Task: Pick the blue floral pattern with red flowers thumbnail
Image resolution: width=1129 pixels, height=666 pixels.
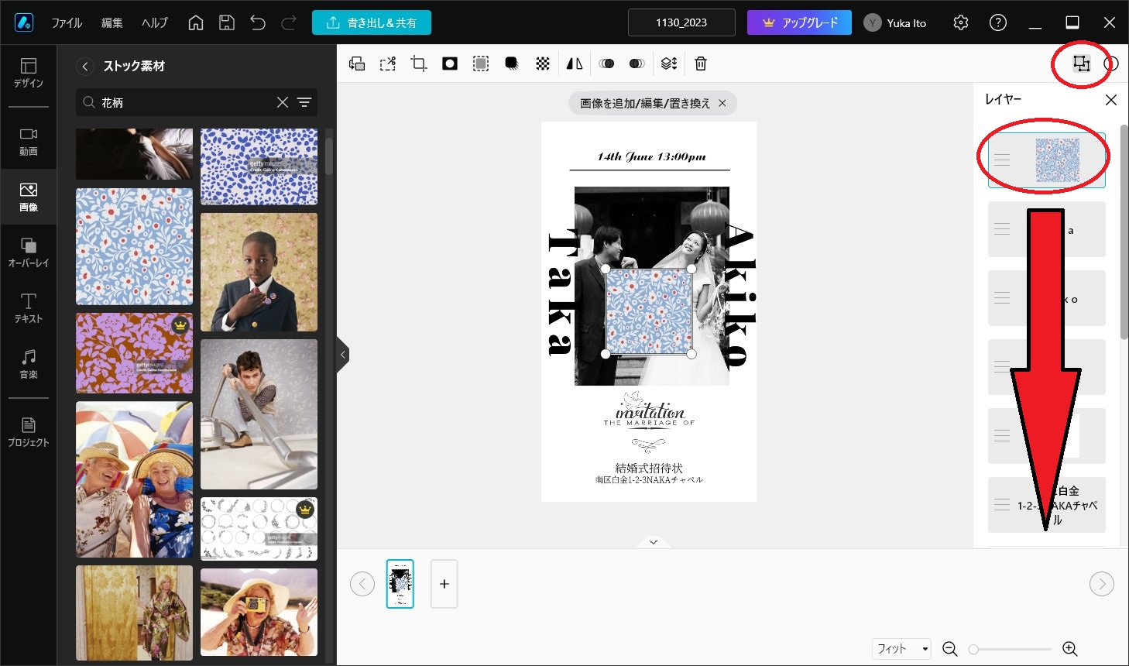Action: [x=134, y=246]
